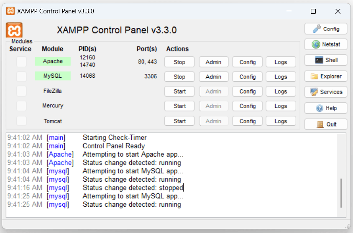The width and height of the screenshot is (353, 233).
Task: Toggle the Apache service checkbox
Action: tap(21, 61)
